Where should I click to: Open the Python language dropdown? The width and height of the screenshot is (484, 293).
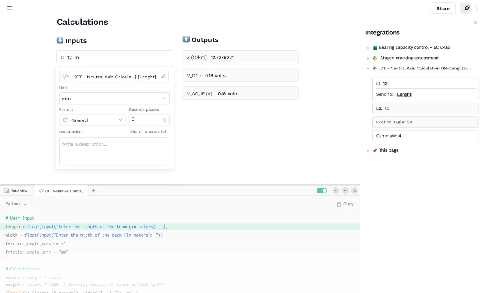coord(16,204)
